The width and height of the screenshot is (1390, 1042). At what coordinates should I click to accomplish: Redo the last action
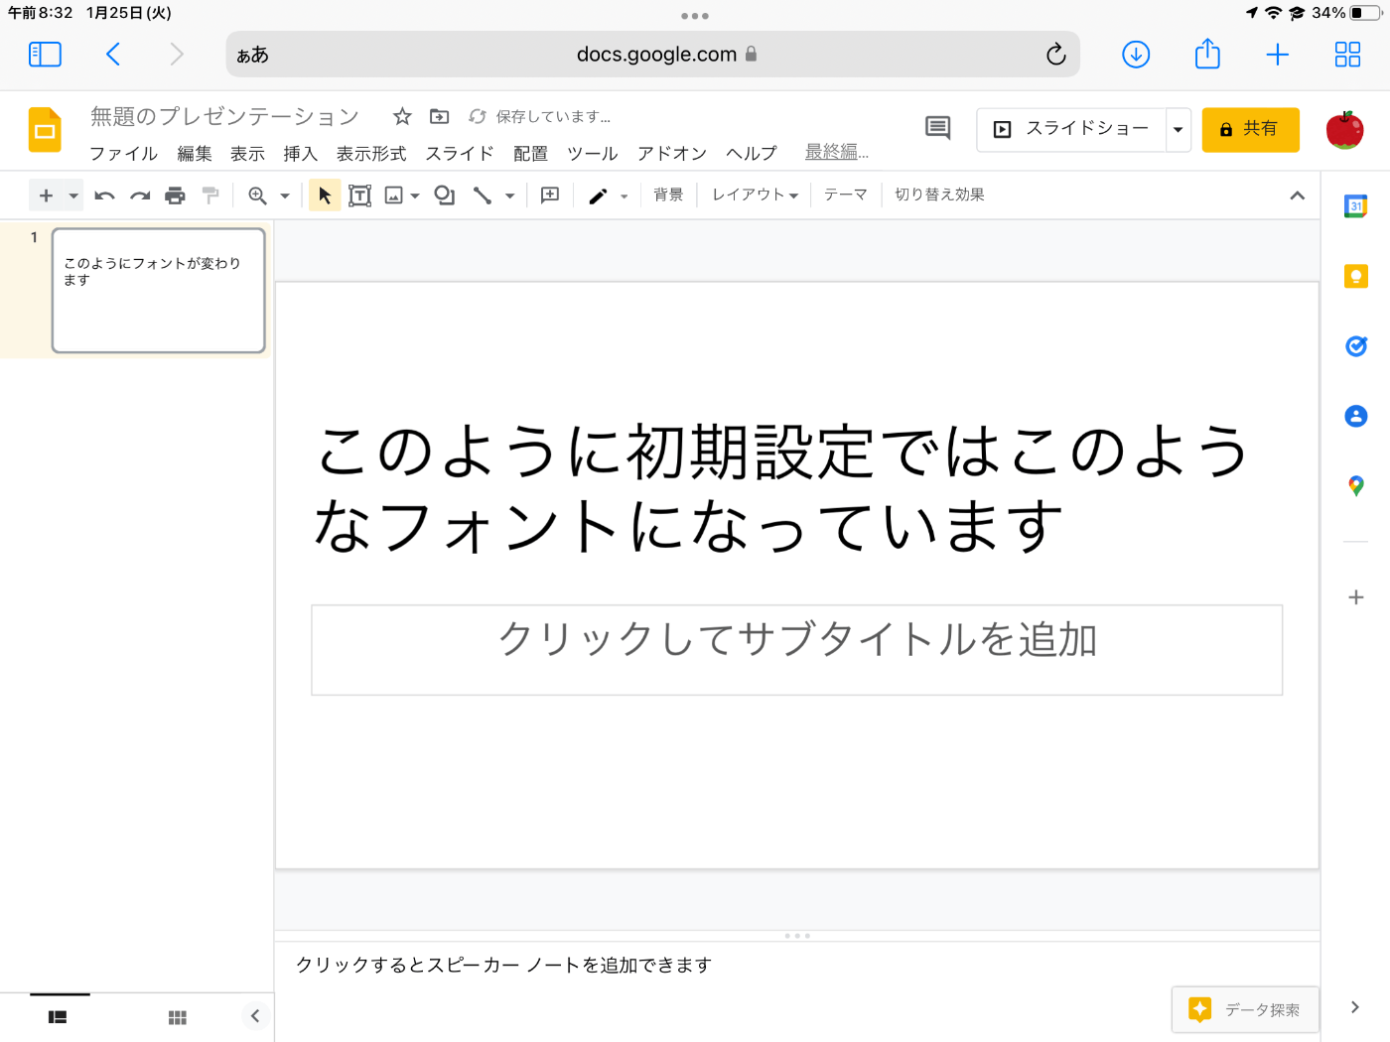click(140, 195)
